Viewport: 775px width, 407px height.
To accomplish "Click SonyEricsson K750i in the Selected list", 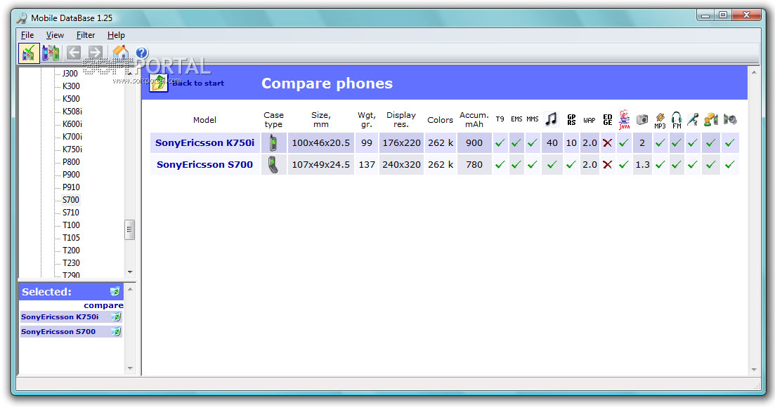I will click(60, 317).
